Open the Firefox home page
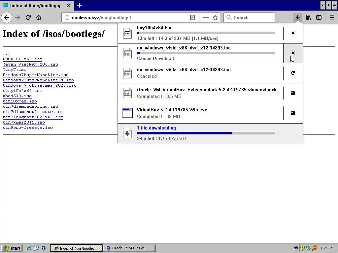 click(39, 17)
